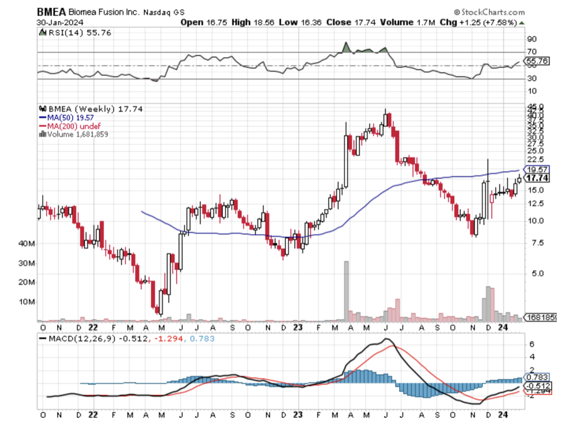Click the tallest gray volume bar
The width and height of the screenshot is (588, 428).
point(346,291)
